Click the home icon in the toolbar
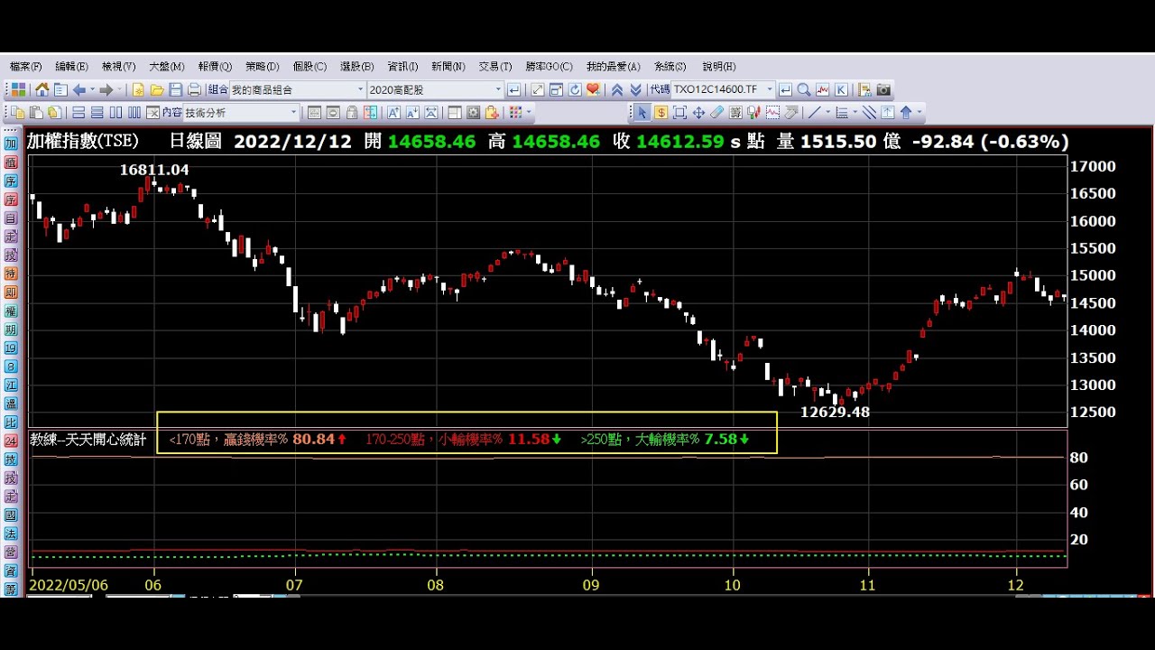Screen dimensions: 1155x650 click(42, 89)
